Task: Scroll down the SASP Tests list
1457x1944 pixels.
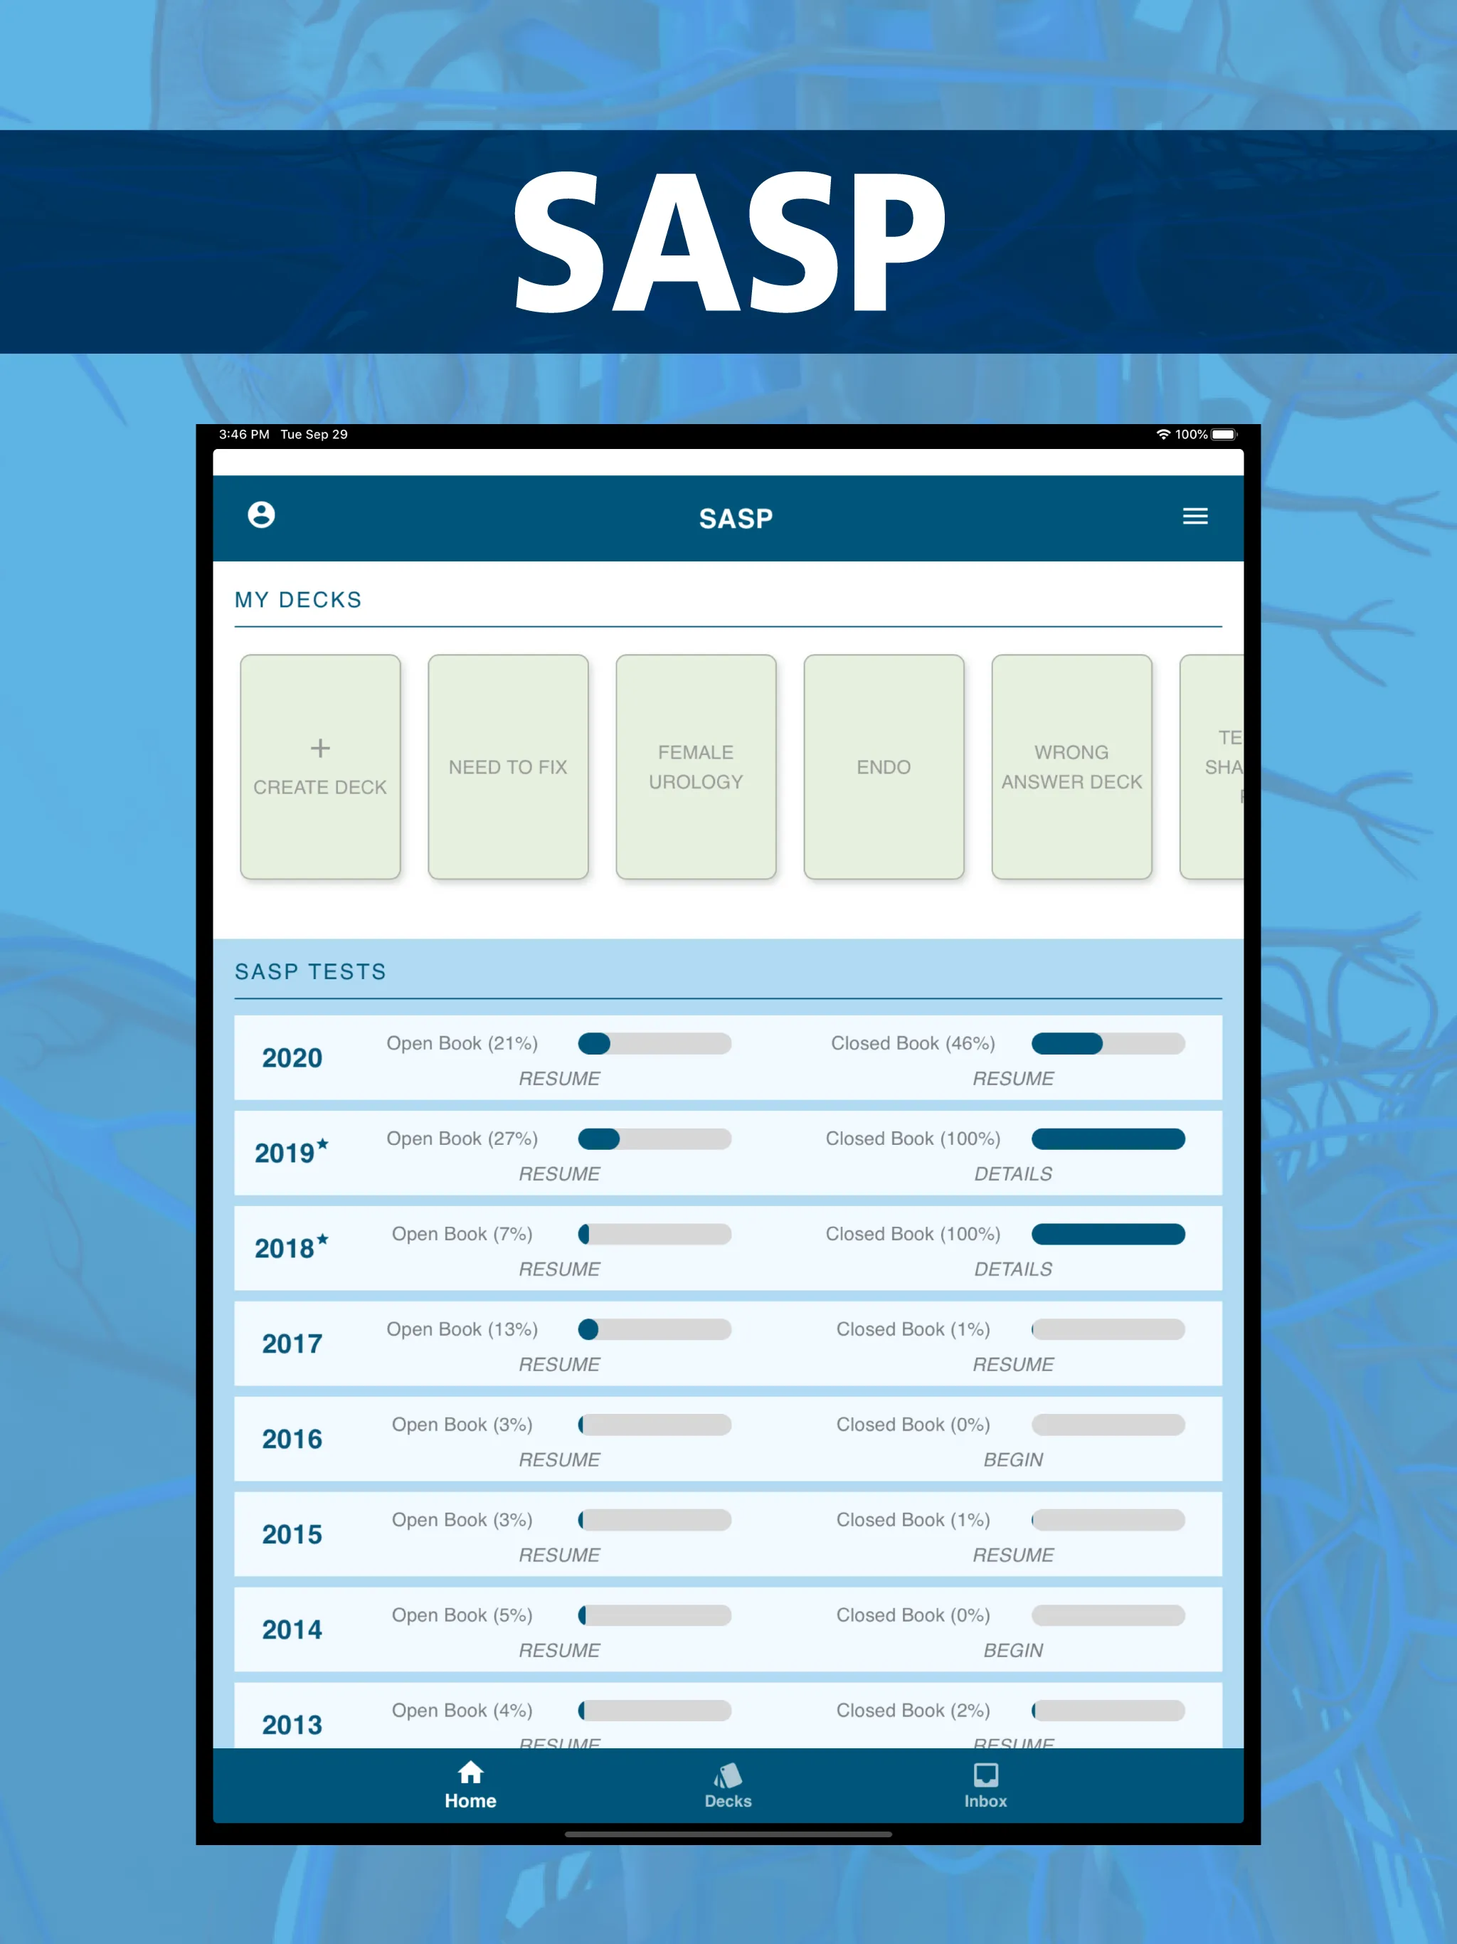Action: tap(728, 1378)
